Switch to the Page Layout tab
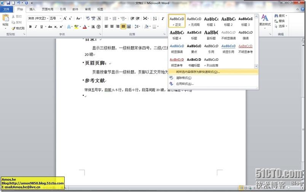Image resolution: width=306 pixels, height=192 pixels. (x=48, y=9)
